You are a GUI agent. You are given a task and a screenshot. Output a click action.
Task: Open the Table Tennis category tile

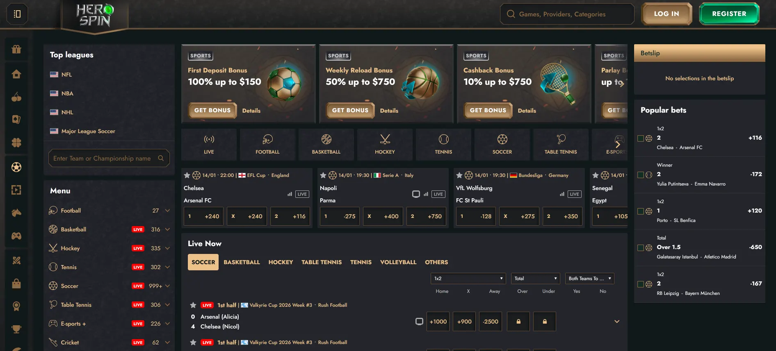[561, 145]
